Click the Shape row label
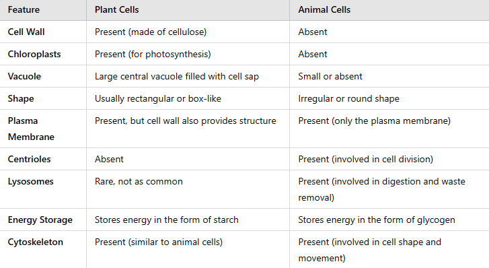Viewport: 489px width, 268px height. (21, 99)
